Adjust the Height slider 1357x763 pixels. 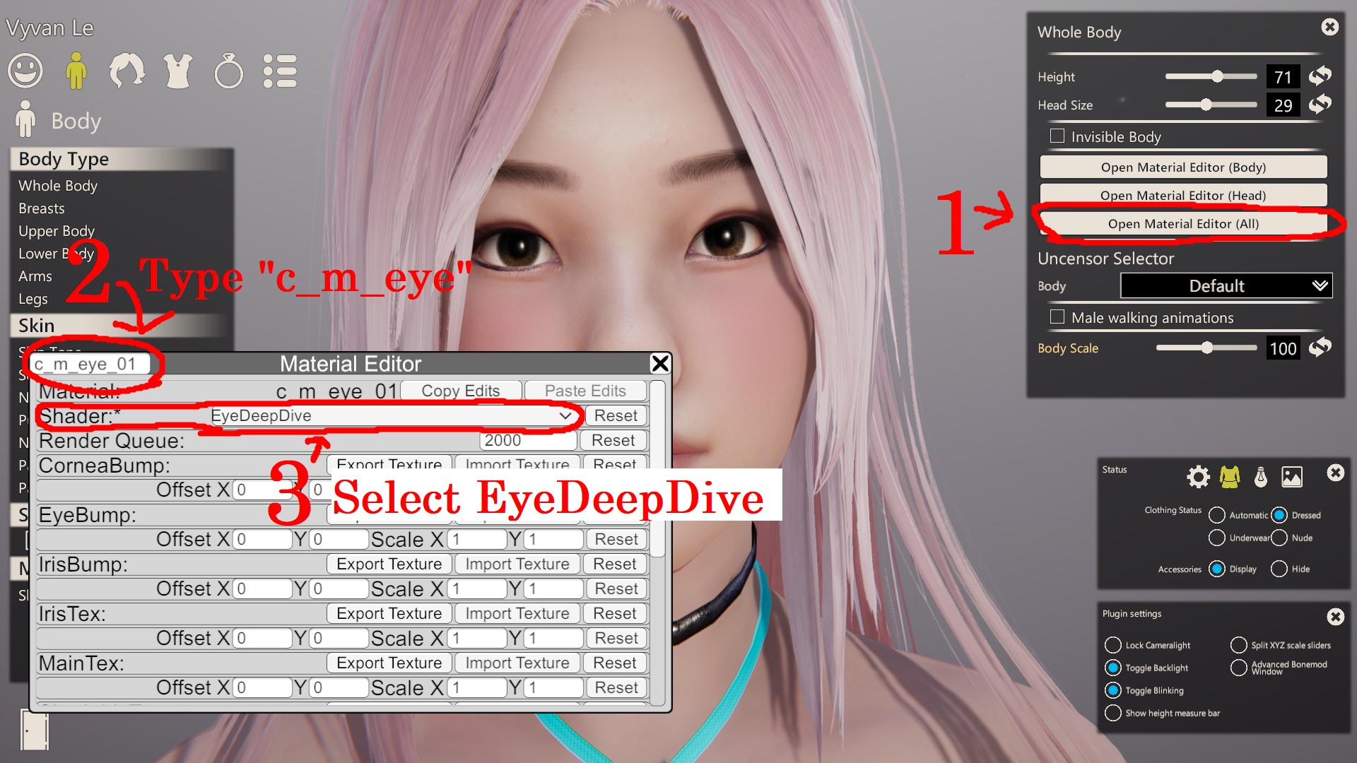[1210, 76]
